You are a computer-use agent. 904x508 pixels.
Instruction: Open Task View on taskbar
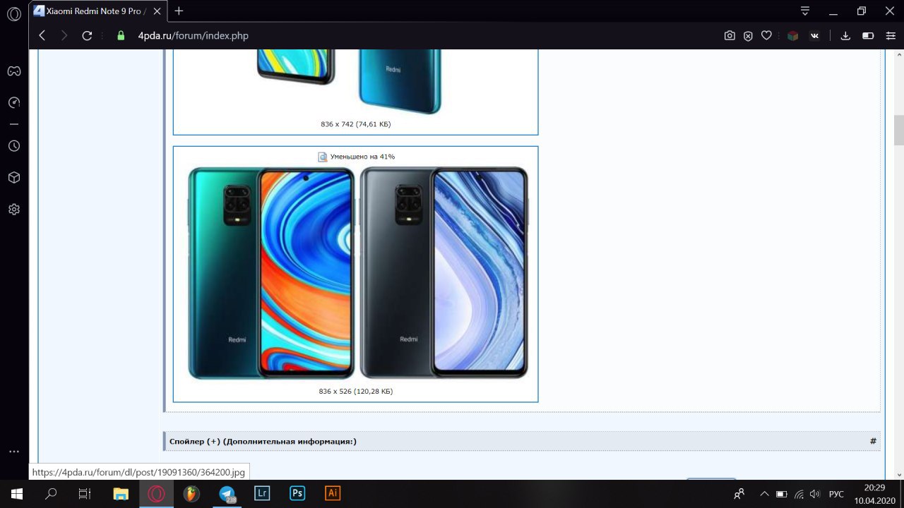(85, 494)
